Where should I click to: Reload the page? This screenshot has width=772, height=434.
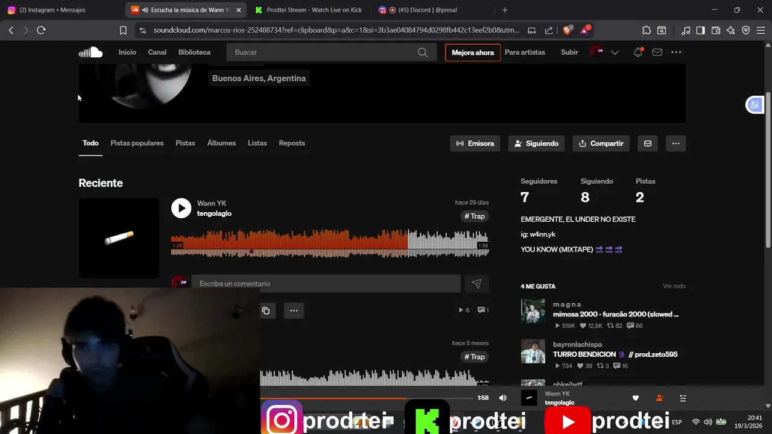click(x=41, y=30)
